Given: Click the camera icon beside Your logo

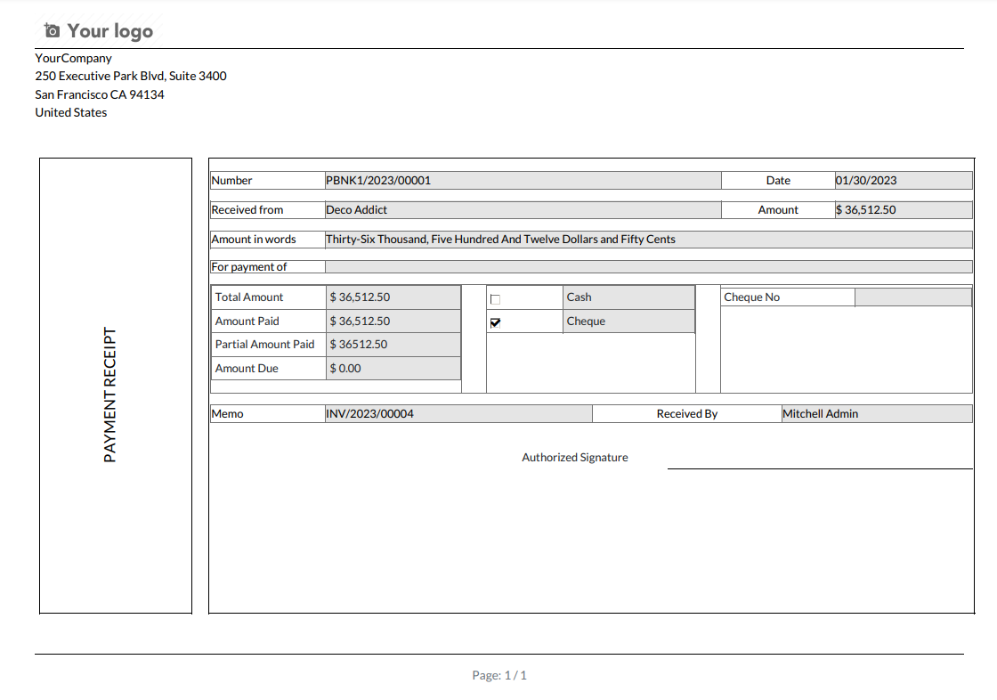Looking at the screenshot, I should (x=52, y=31).
